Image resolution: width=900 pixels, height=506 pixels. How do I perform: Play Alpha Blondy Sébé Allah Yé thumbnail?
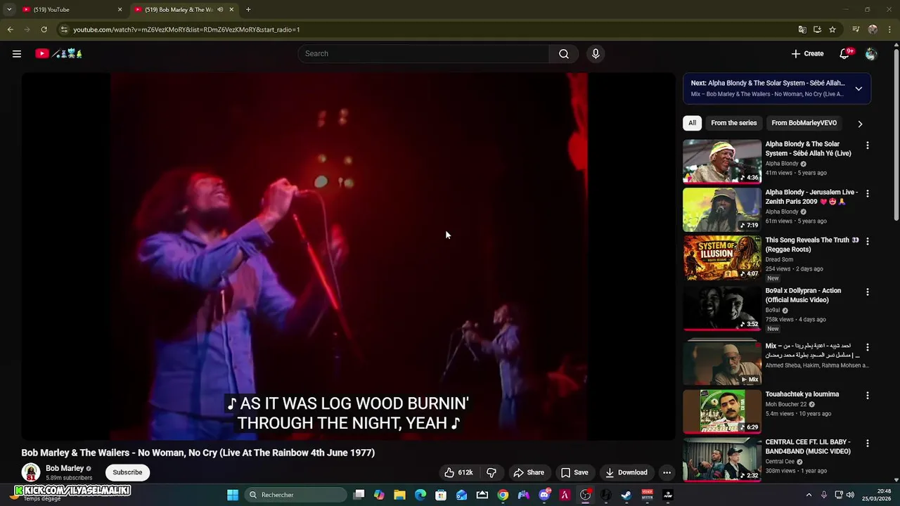tap(722, 162)
